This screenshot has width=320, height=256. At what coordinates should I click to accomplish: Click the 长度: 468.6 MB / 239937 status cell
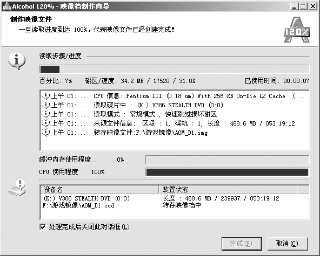221,198
